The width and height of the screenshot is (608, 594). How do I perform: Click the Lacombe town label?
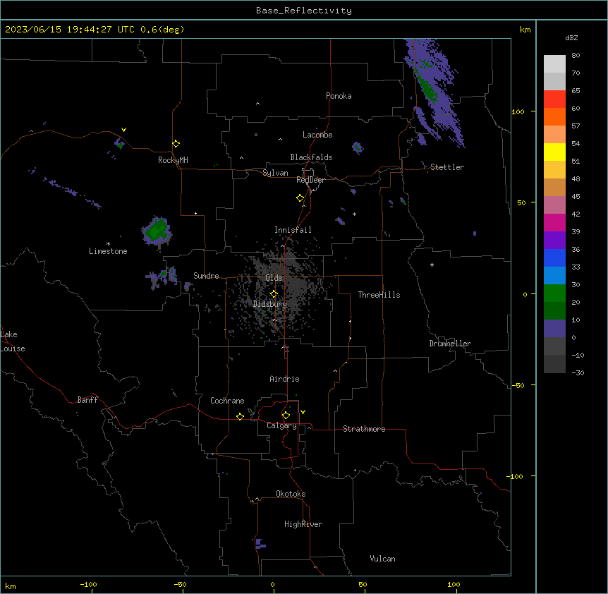click(317, 135)
